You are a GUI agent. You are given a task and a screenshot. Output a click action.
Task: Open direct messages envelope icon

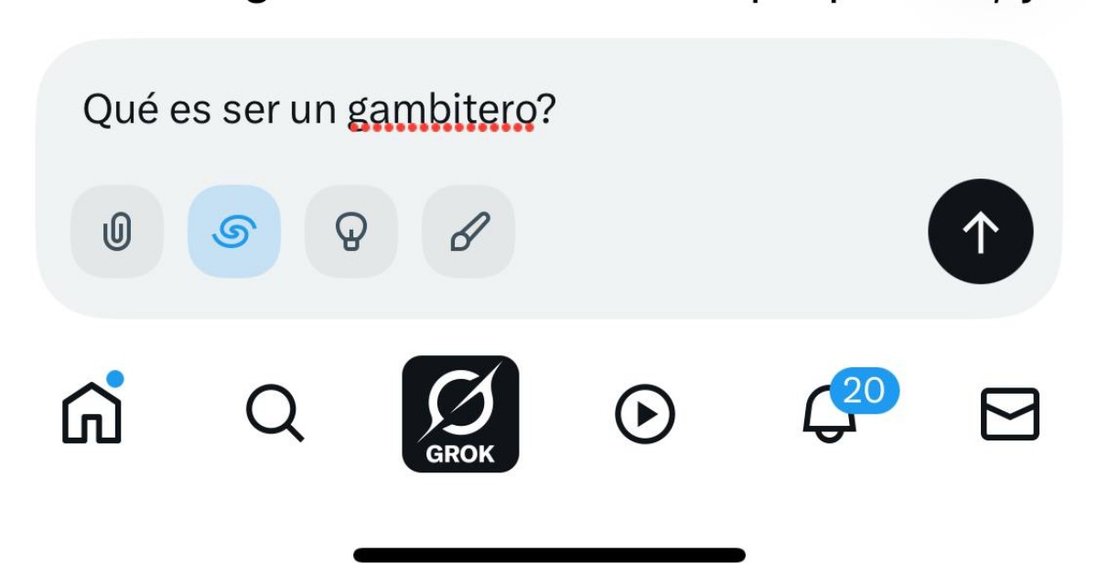pos(1010,415)
